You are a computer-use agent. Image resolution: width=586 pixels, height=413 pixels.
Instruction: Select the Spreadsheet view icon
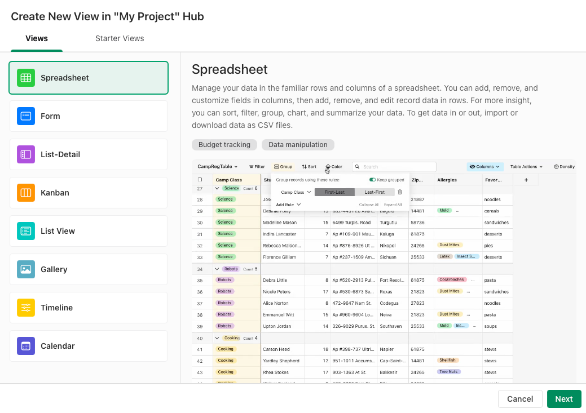coord(26,78)
